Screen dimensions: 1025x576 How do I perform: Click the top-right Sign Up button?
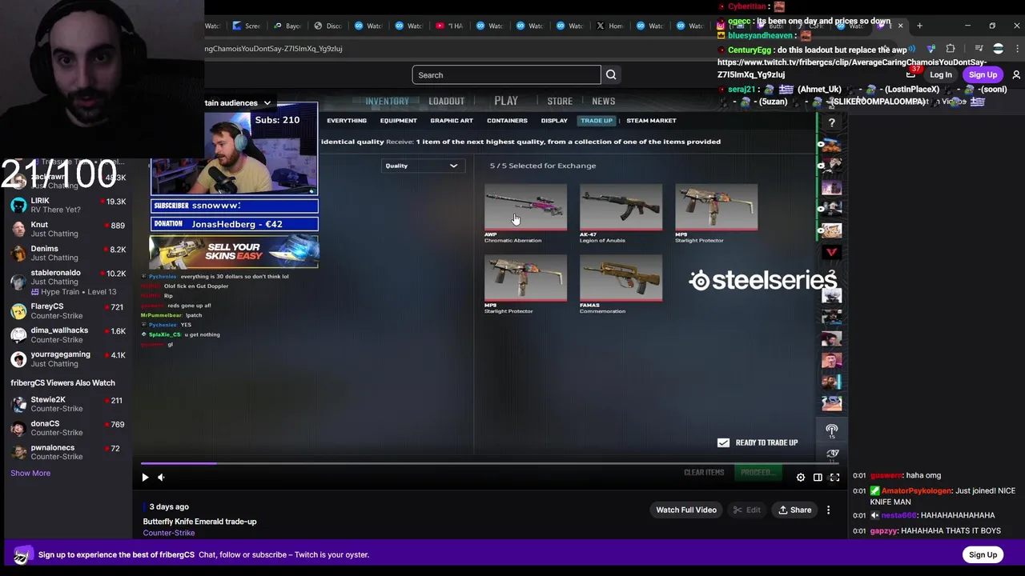click(983, 75)
